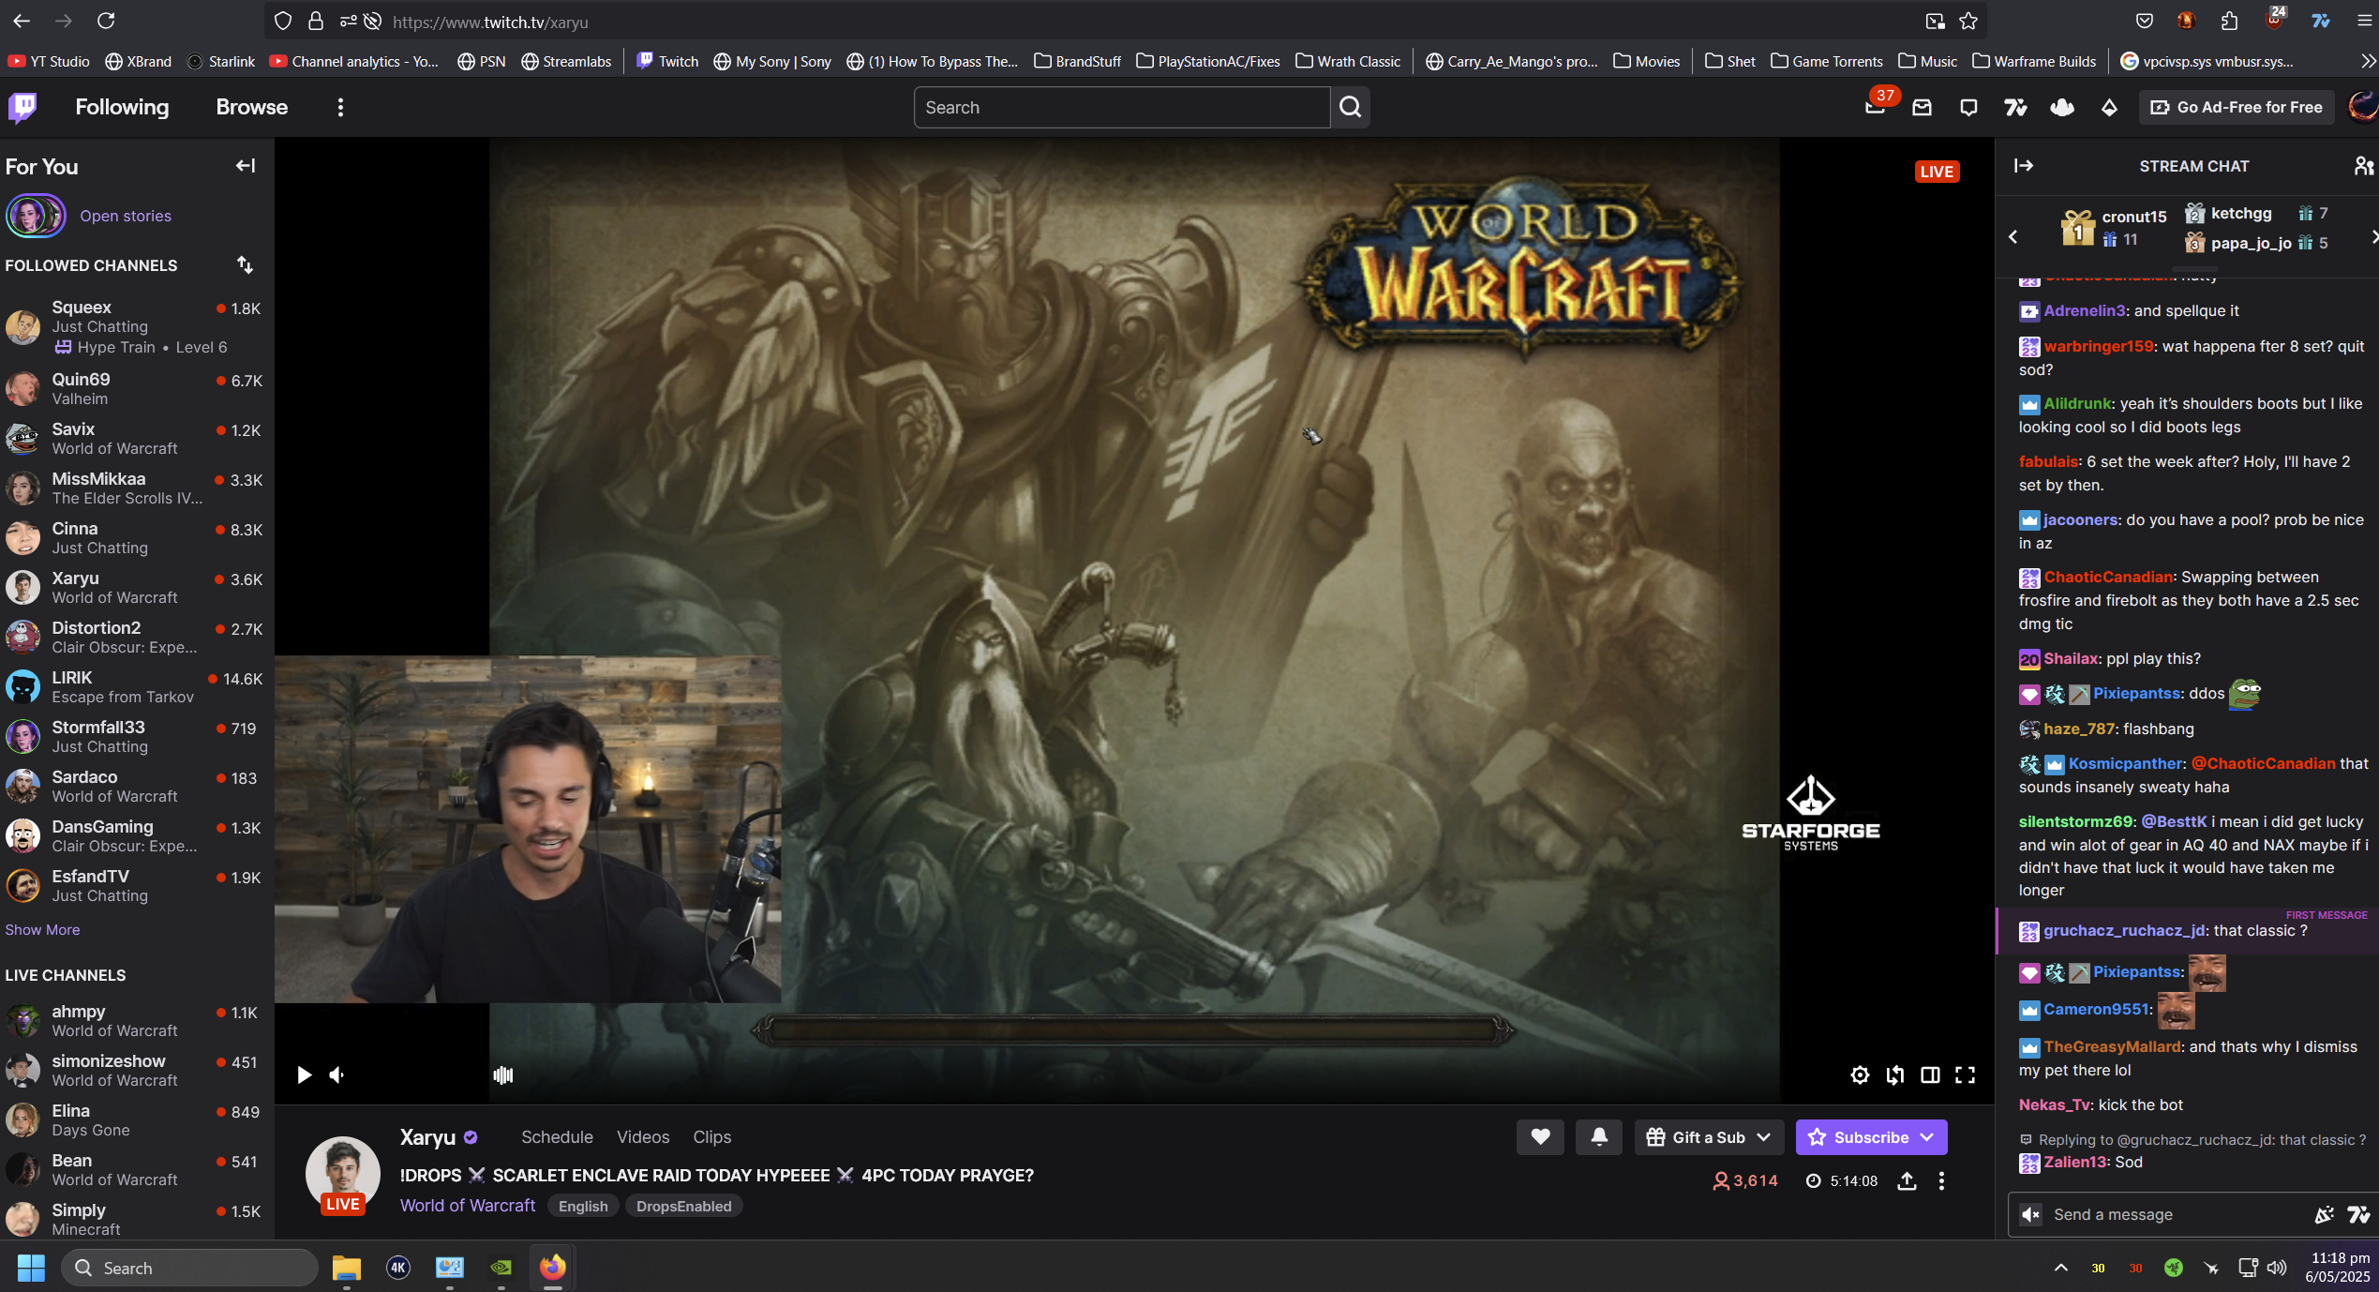This screenshot has height=1292, width=2379.
Task: Click Firefox icon in taskbar
Action: click(x=552, y=1268)
